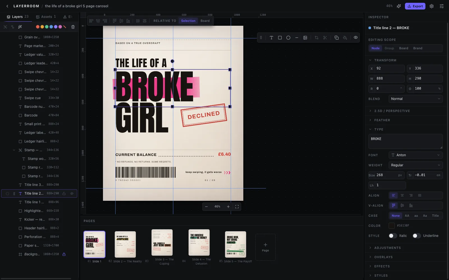Click the group layers icon

click(x=5, y=27)
